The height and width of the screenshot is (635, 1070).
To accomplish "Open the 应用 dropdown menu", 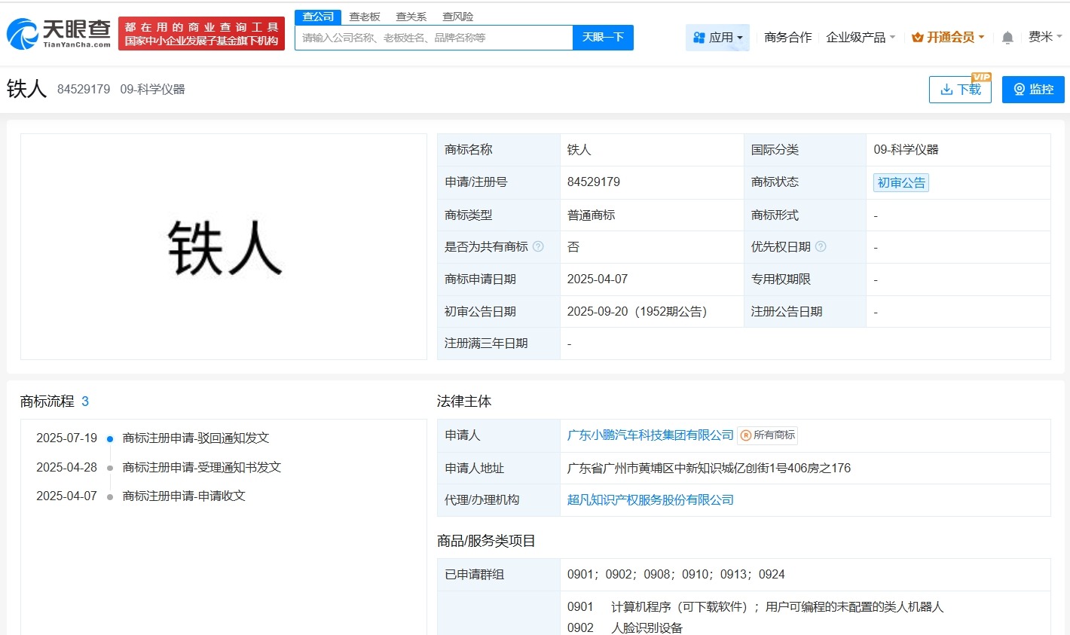I will tap(717, 36).
